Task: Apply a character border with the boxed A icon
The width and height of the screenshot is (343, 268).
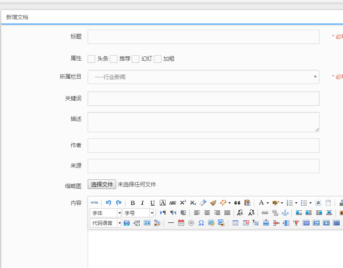Action: point(163,203)
